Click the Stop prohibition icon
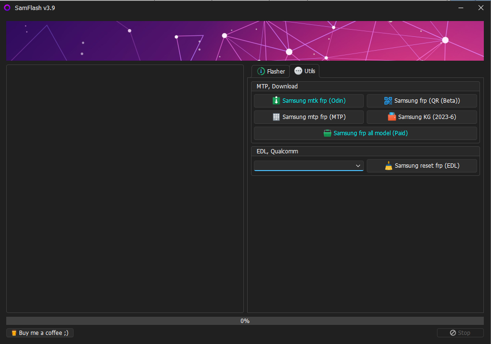The image size is (491, 344). click(x=453, y=333)
